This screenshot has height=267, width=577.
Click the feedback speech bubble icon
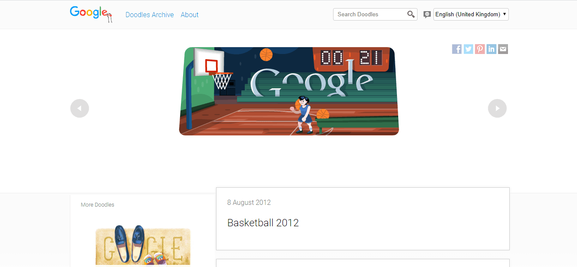coord(427,15)
